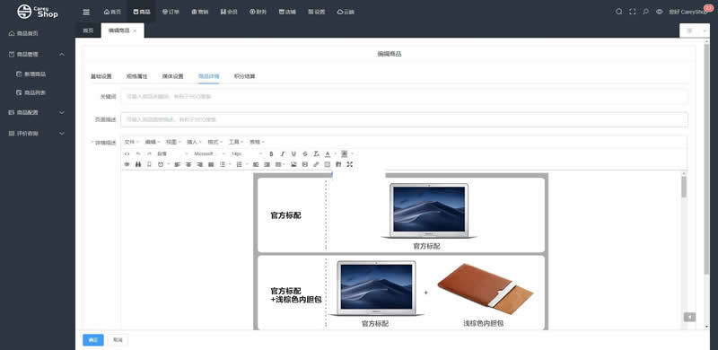This screenshot has width=718, height=350.
Task: Undo the last editor change
Action: point(138,154)
